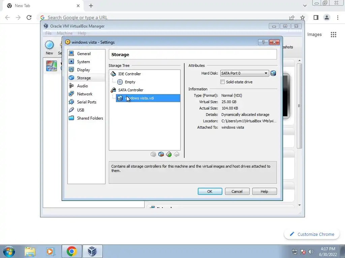This screenshot has width=345, height=258.
Task: Open USB settings category
Action: click(x=86, y=110)
